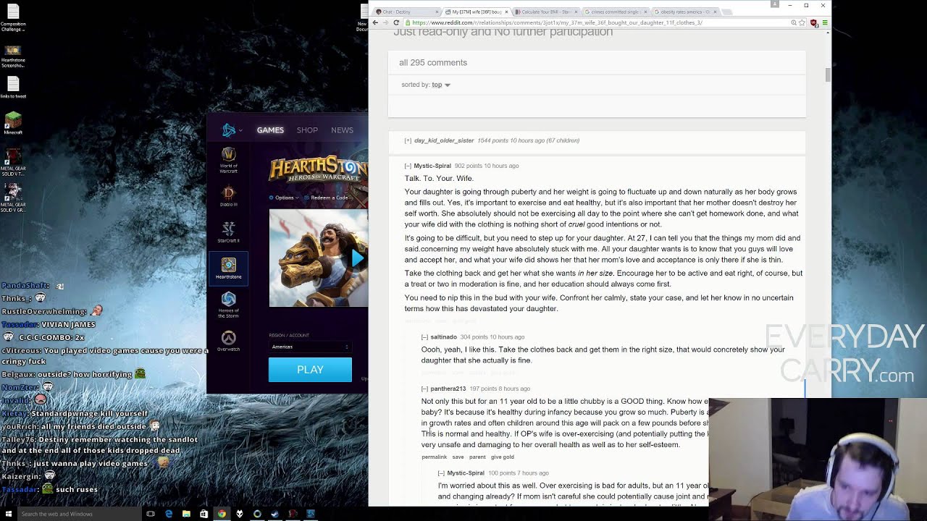The width and height of the screenshot is (927, 521).
Task: Open Microsoft Edge from taskbar
Action: click(x=169, y=514)
